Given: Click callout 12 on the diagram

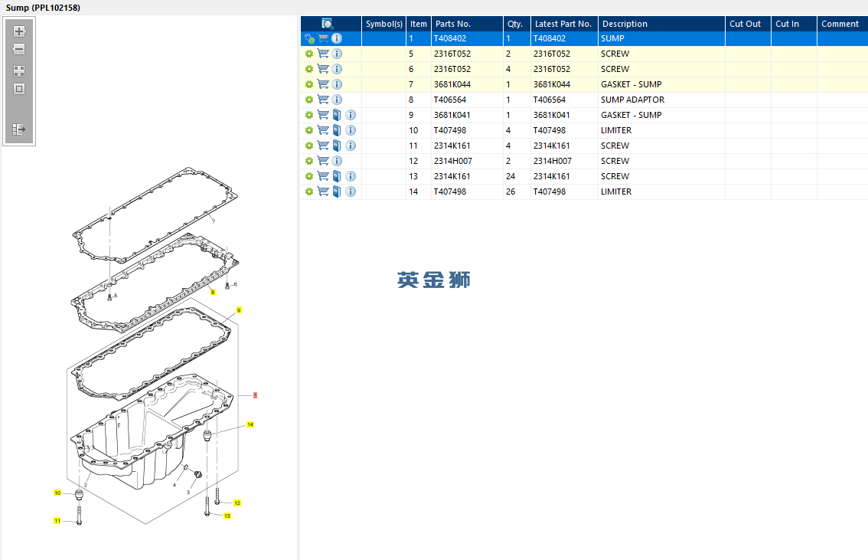Looking at the screenshot, I should 237,503.
